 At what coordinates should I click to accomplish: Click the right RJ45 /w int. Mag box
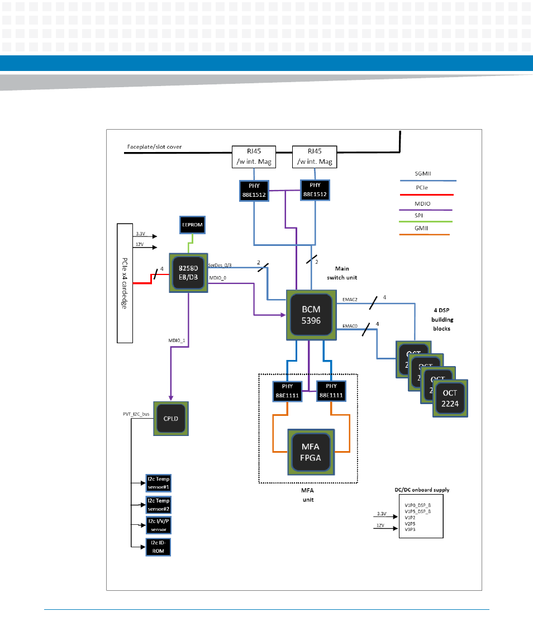click(315, 157)
